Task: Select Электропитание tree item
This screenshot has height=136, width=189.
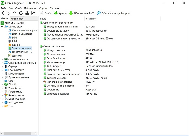Action: tap(20, 48)
